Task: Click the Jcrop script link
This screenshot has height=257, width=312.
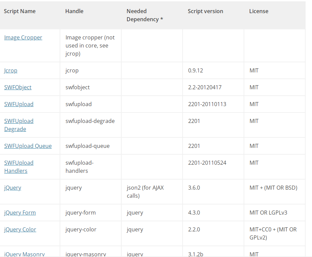Action: pyautogui.click(x=11, y=70)
